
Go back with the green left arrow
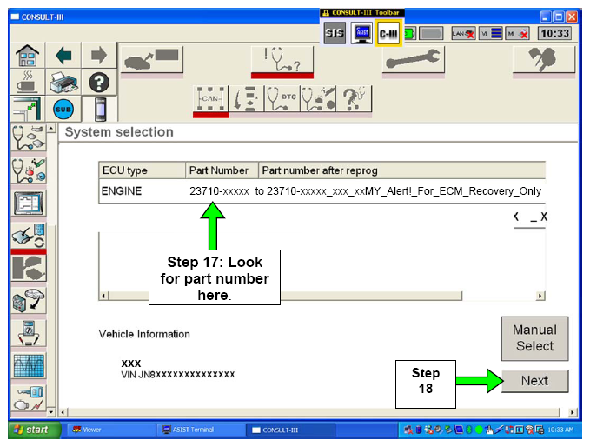[x=64, y=55]
